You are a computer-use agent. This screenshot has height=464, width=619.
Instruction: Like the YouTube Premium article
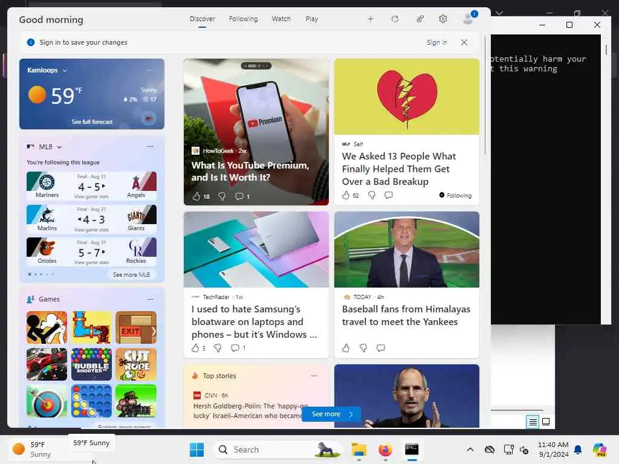click(196, 196)
